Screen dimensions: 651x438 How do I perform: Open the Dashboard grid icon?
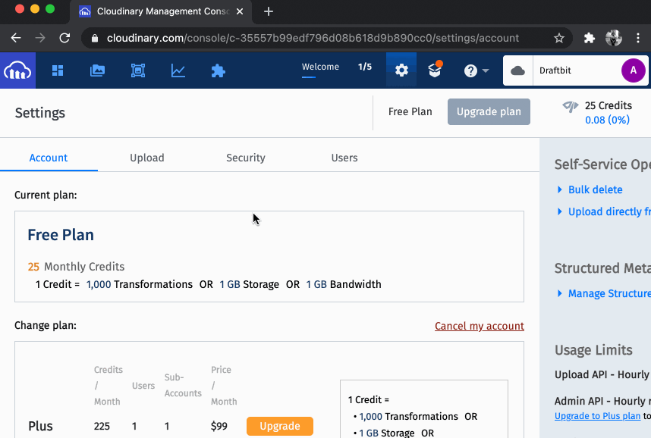pyautogui.click(x=58, y=70)
